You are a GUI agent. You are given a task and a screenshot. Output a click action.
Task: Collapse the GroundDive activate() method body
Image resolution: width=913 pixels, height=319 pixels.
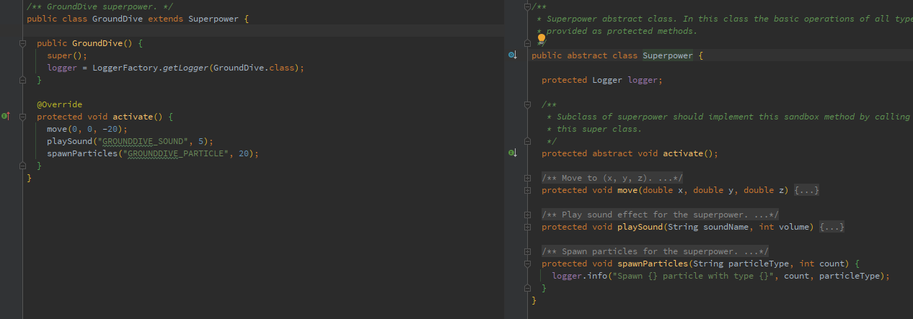point(23,116)
